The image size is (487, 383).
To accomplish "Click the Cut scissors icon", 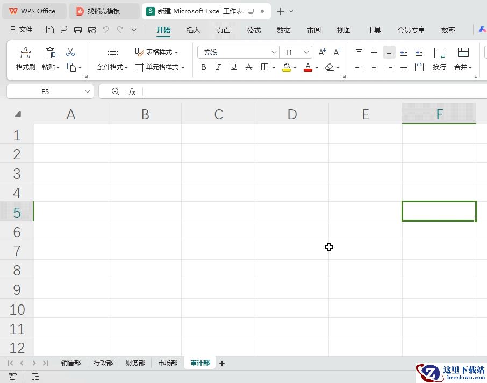I will 70,52.
